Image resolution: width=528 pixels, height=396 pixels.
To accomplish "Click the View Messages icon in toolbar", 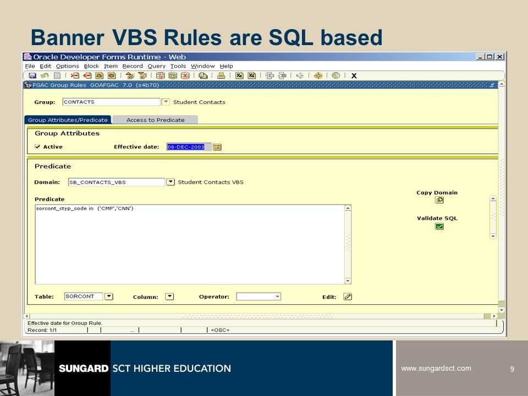I will click(203, 75).
